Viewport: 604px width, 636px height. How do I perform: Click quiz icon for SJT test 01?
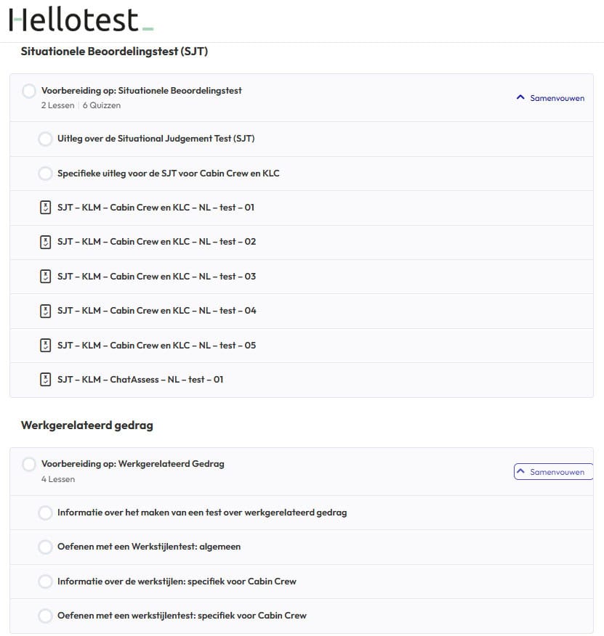45,208
